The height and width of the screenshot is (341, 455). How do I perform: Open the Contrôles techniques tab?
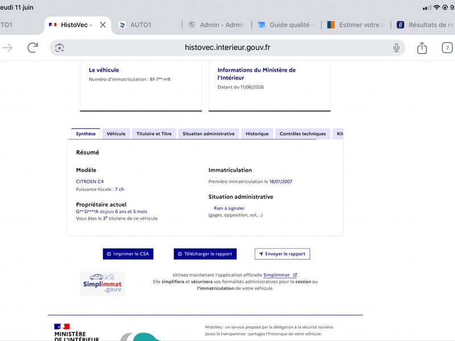(x=303, y=134)
